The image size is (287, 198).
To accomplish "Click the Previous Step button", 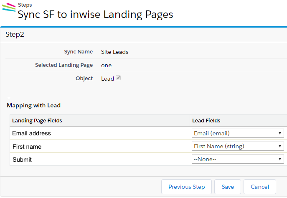I will pyautogui.click(x=186, y=187).
